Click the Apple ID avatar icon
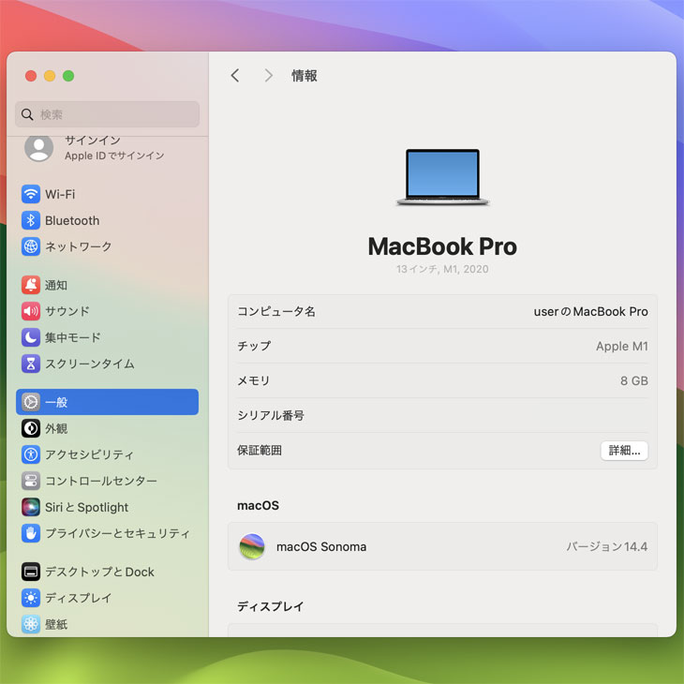Viewport: 684px width, 684px height. click(x=38, y=148)
